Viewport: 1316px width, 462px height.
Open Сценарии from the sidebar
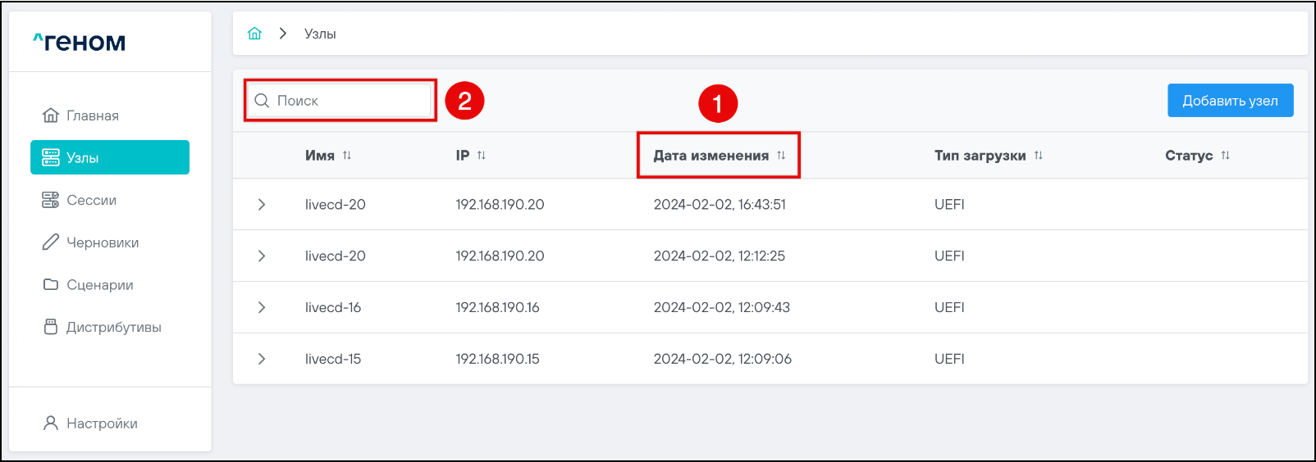pyautogui.click(x=99, y=285)
